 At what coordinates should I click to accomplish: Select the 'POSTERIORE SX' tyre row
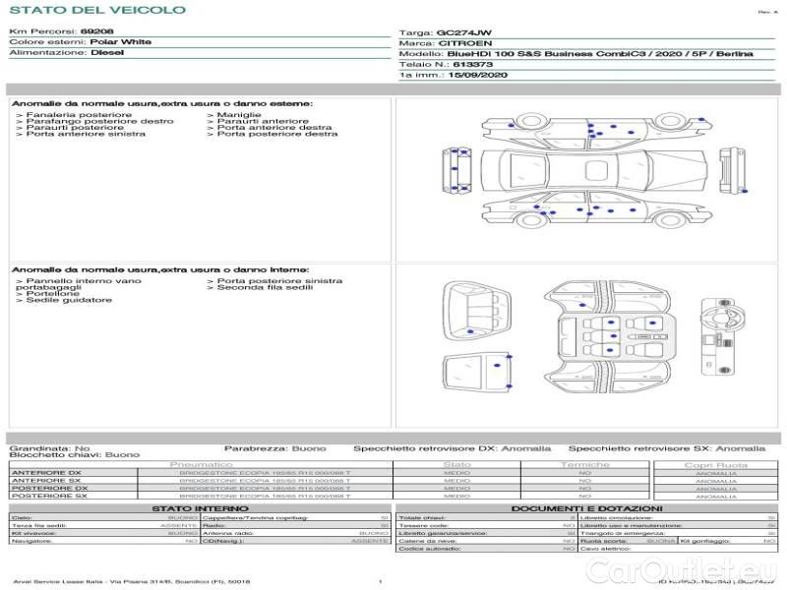pyautogui.click(x=48, y=496)
